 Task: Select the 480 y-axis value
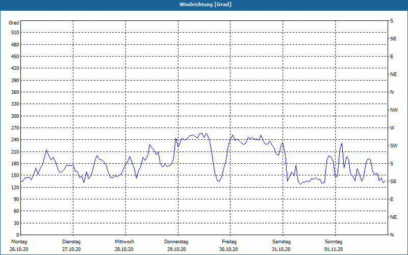(15, 45)
